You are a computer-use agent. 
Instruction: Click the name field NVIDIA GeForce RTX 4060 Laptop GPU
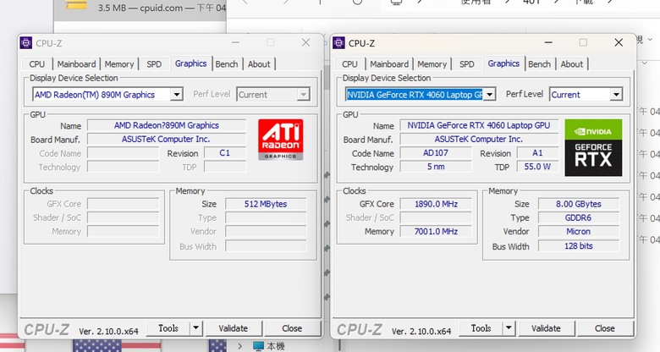coord(479,125)
